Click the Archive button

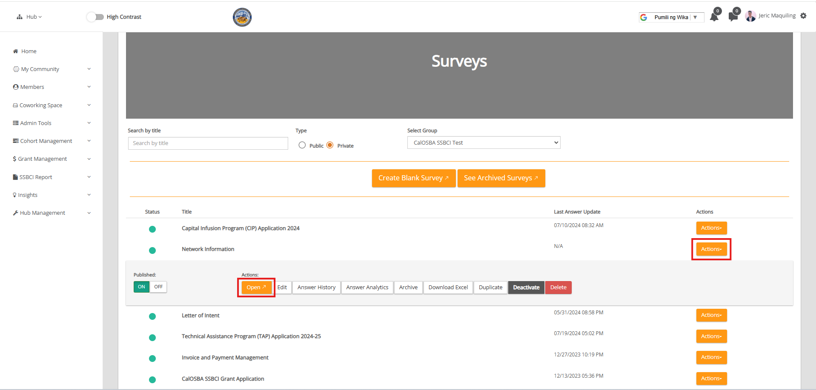click(408, 288)
